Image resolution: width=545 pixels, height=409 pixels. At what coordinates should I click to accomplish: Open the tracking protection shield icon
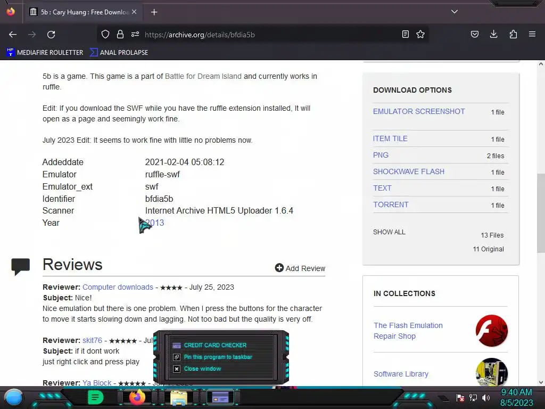pos(105,35)
